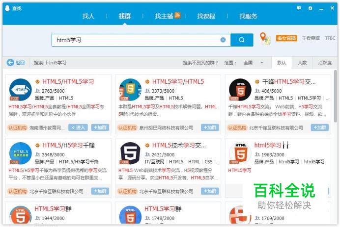This screenshot has width=340, height=227.
Task: Click 湖南潭州教育网 organization name
Action: (47, 127)
